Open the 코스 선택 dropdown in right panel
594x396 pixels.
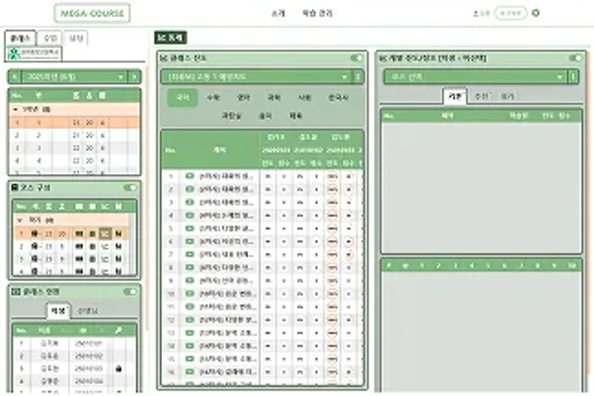476,77
